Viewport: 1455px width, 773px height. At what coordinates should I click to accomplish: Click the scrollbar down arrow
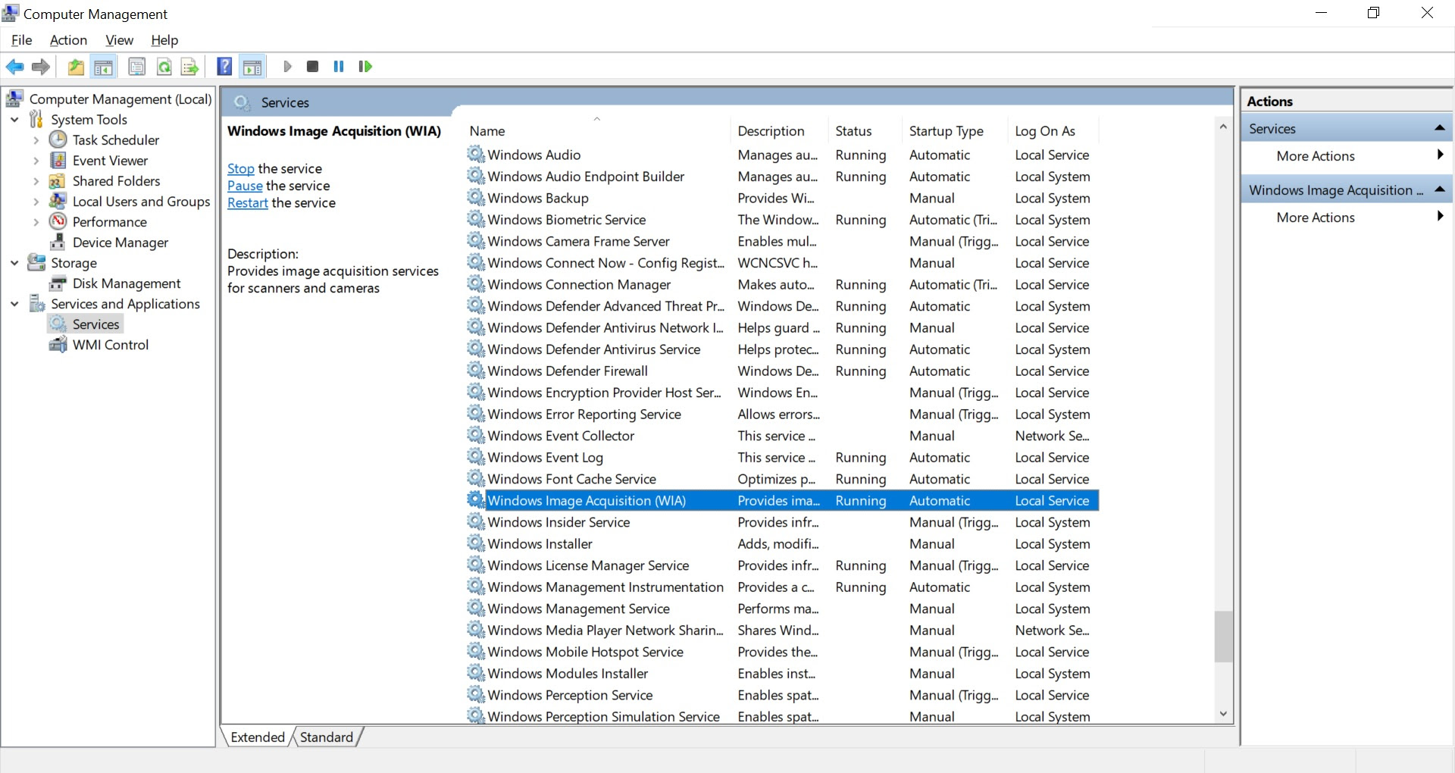[x=1223, y=714]
